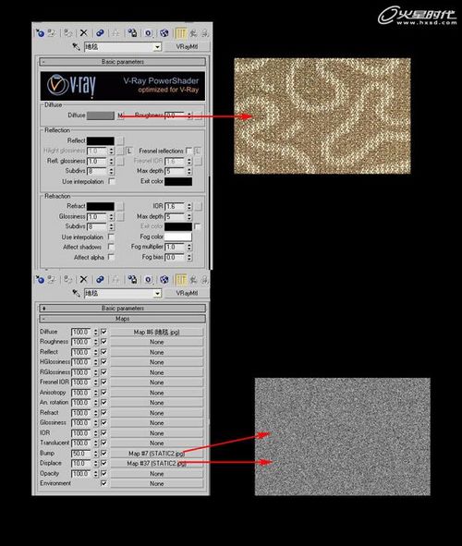The width and height of the screenshot is (462, 546).
Task: Click the Get Material icon in top toolbar
Action: point(40,33)
